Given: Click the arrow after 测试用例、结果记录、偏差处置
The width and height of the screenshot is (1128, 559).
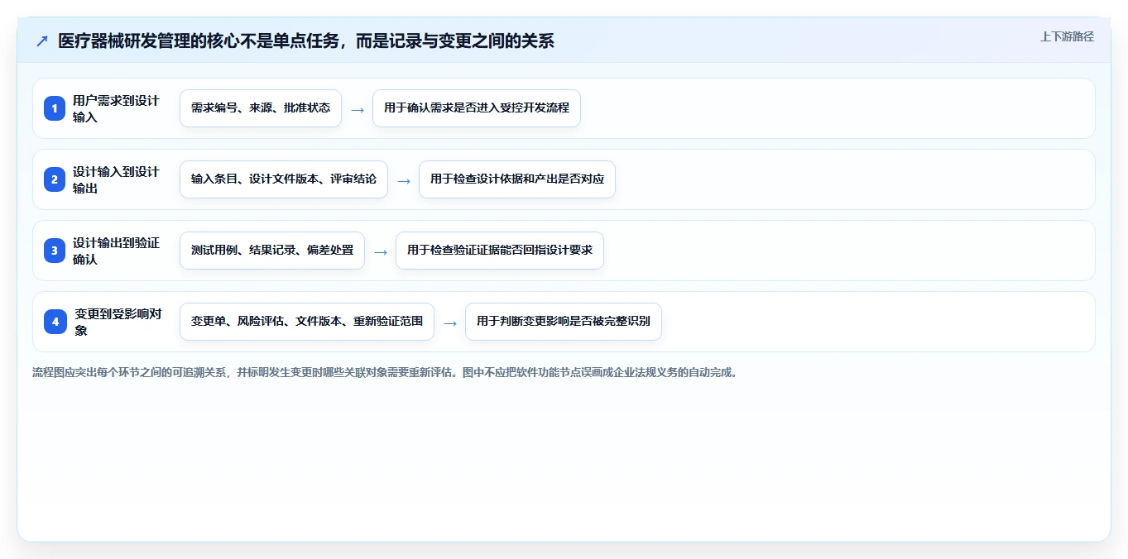Looking at the screenshot, I should (x=381, y=251).
